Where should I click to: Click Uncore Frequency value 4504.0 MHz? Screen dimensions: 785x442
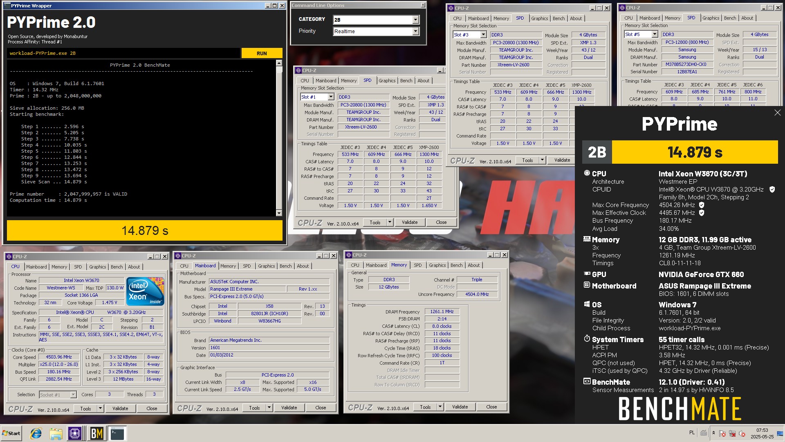click(x=477, y=294)
